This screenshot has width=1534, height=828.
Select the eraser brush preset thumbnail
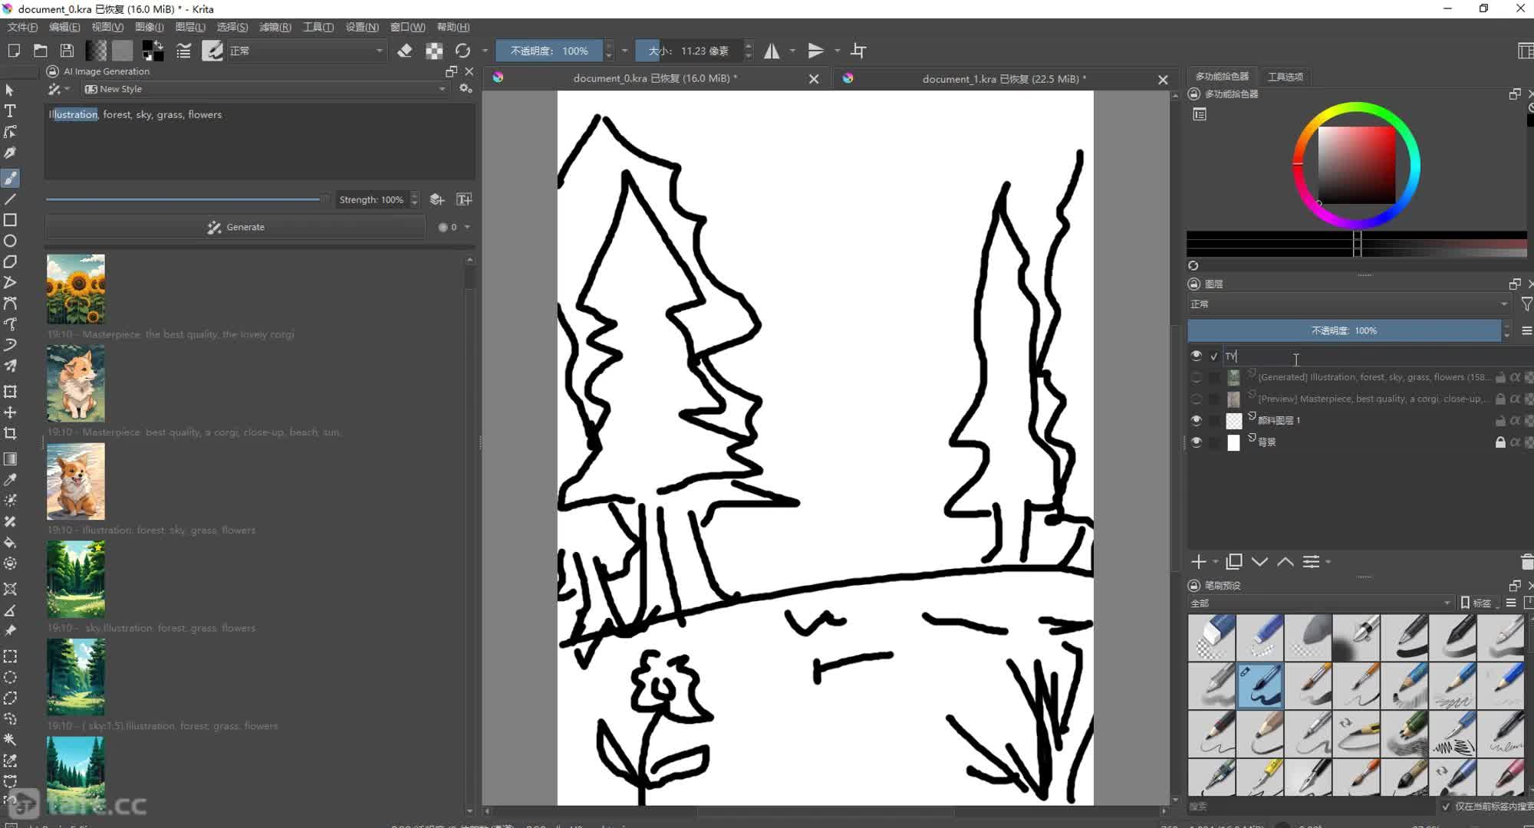coord(1212,638)
